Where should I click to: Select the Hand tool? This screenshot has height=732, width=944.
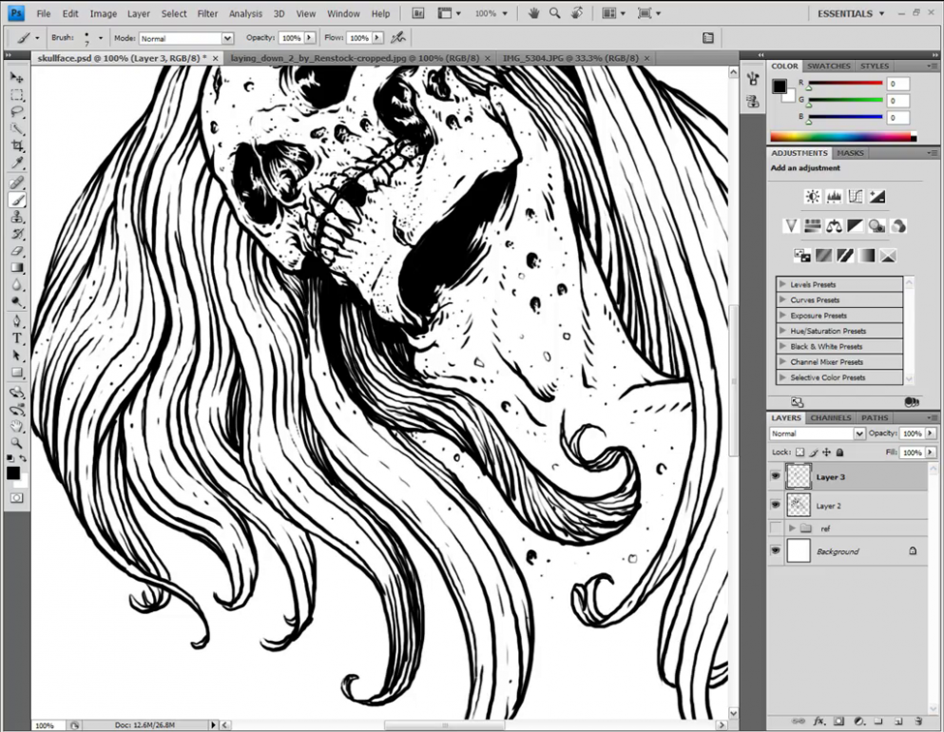coord(14,425)
